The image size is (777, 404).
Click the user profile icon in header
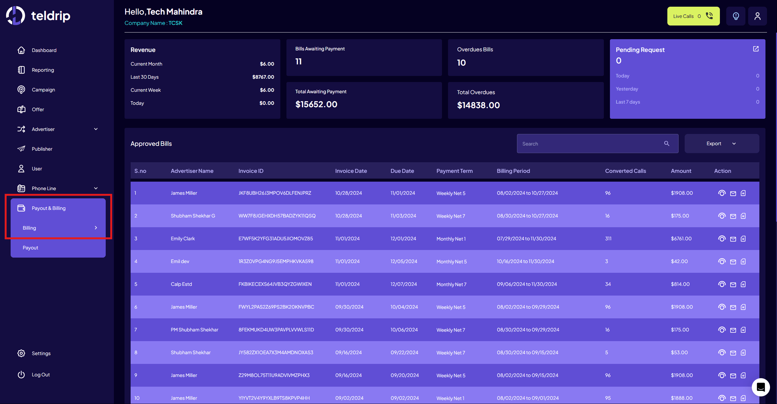click(x=757, y=16)
